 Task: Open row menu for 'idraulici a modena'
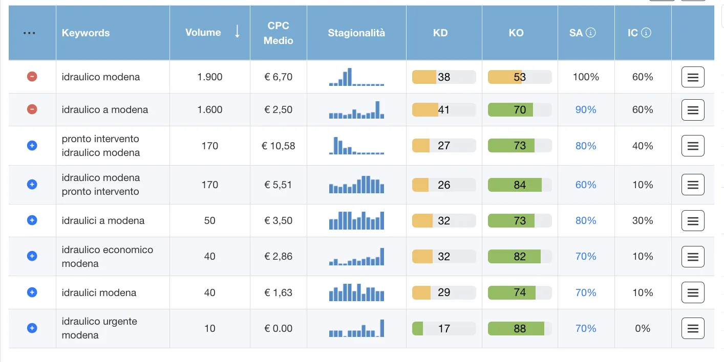coord(693,221)
